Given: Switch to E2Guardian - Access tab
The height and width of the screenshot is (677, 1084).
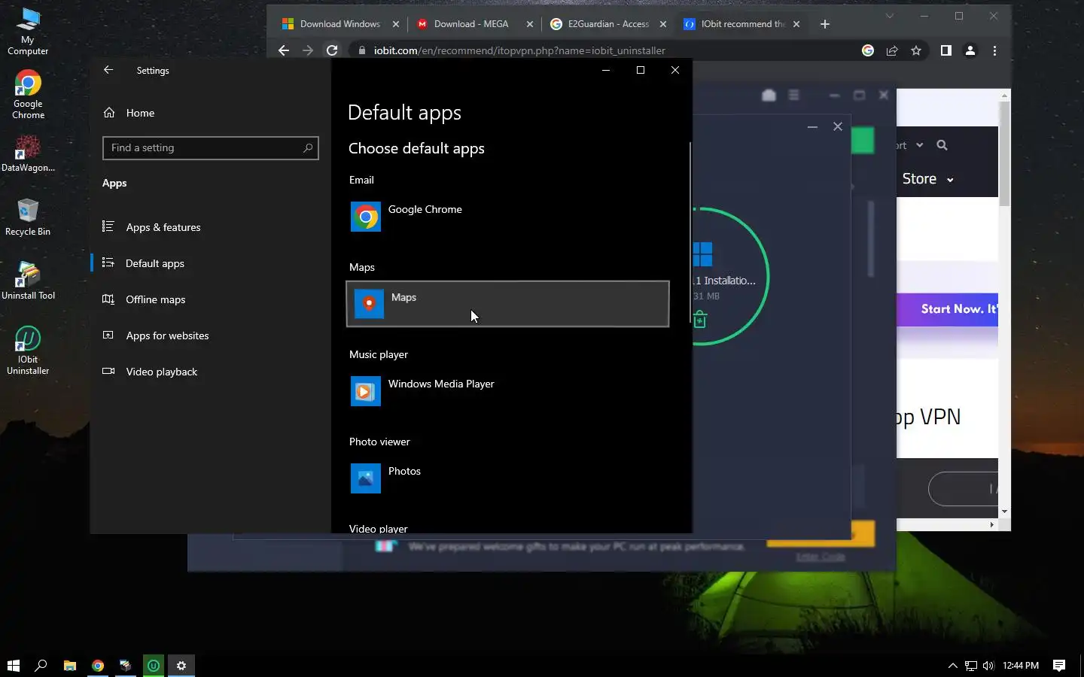Looking at the screenshot, I should click(x=608, y=24).
